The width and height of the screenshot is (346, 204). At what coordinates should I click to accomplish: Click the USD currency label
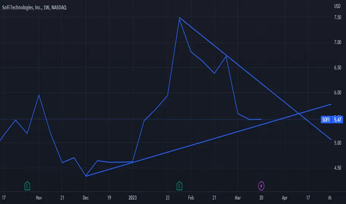[x=337, y=6]
